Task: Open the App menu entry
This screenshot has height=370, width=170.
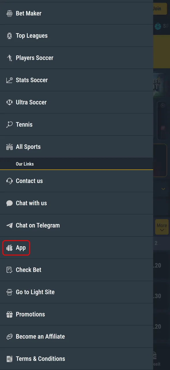Action: [16, 248]
